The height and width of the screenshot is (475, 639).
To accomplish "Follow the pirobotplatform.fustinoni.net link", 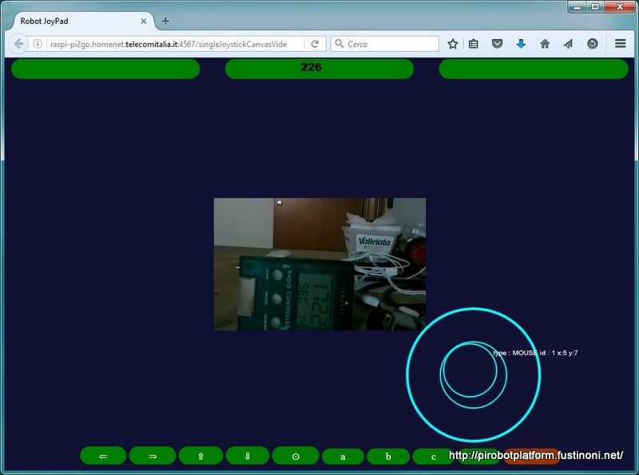I will pyautogui.click(x=535, y=454).
